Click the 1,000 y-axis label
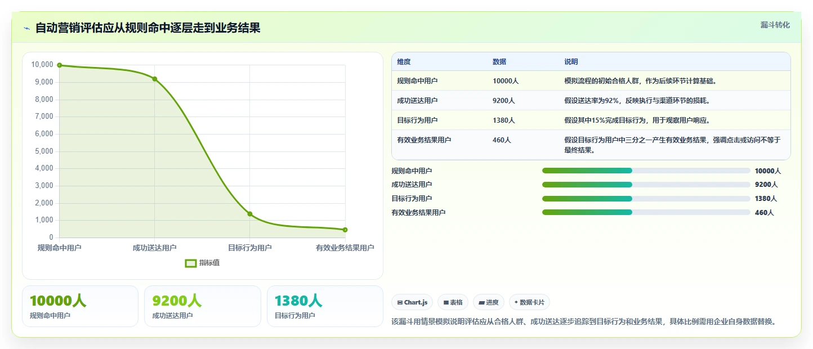 pos(44,221)
